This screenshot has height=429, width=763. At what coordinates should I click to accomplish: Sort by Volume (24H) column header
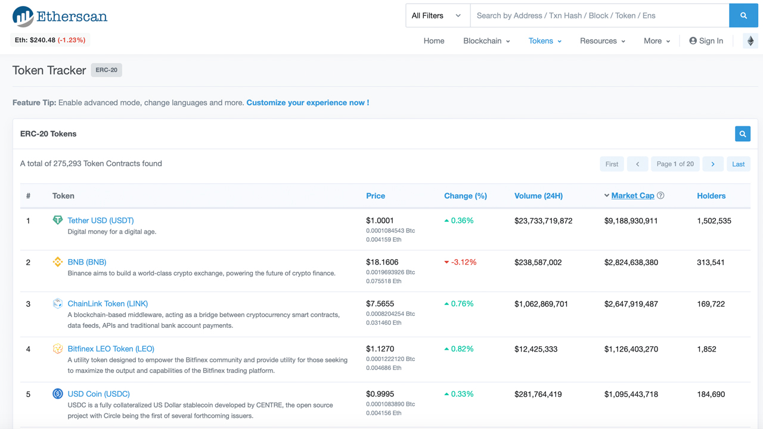pos(538,195)
